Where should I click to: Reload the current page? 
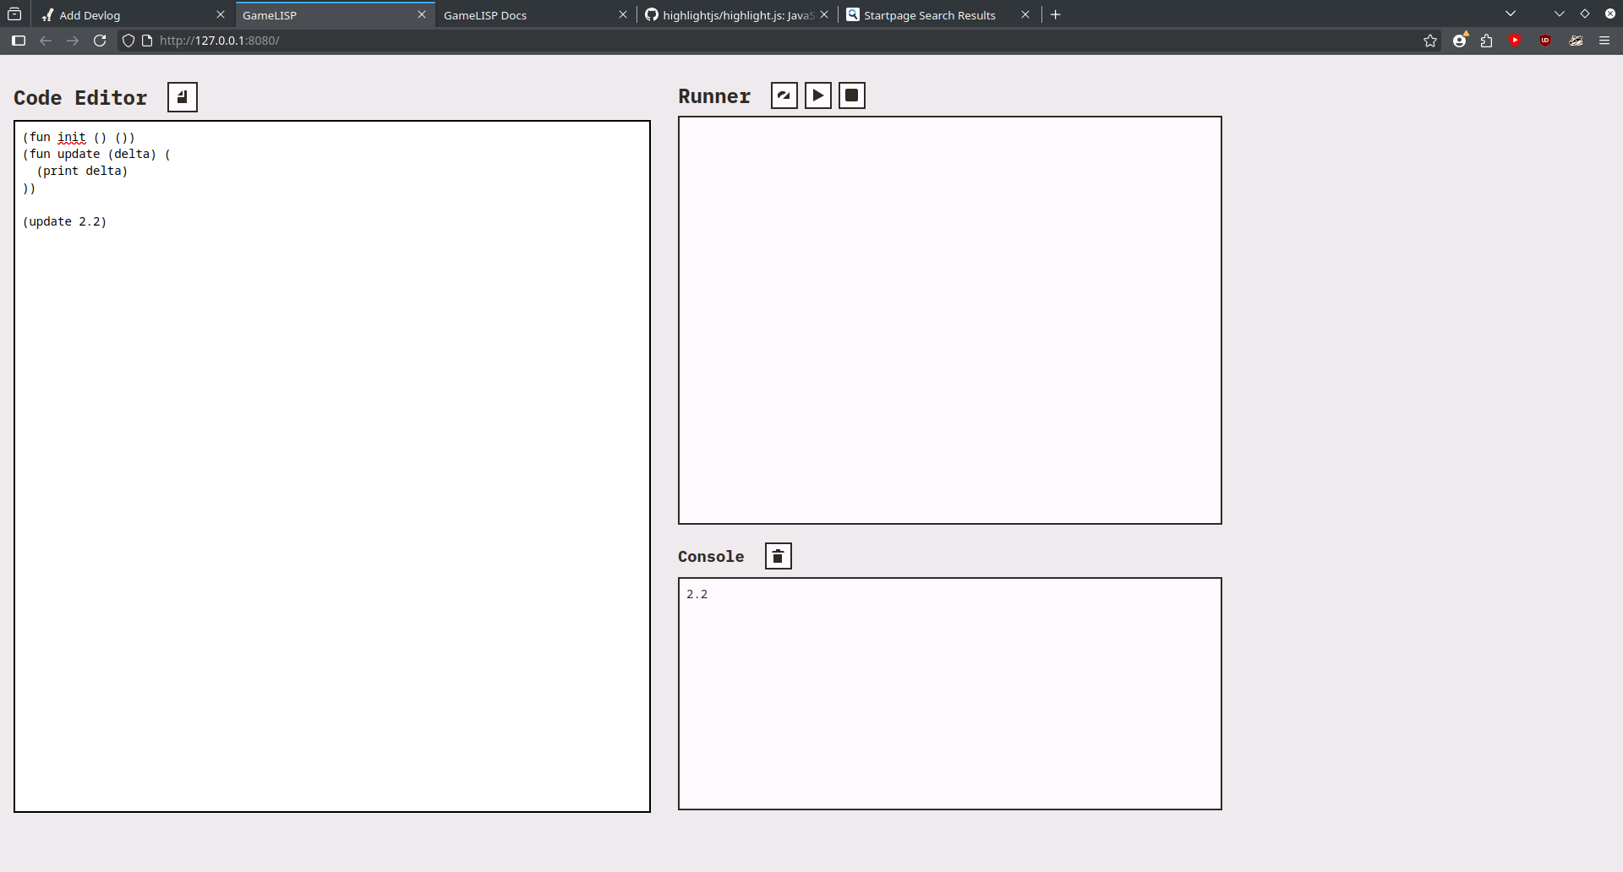coord(100,41)
